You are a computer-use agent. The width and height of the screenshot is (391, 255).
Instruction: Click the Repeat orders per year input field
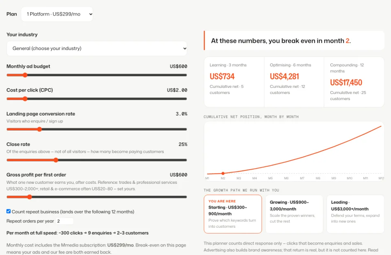click(65, 221)
